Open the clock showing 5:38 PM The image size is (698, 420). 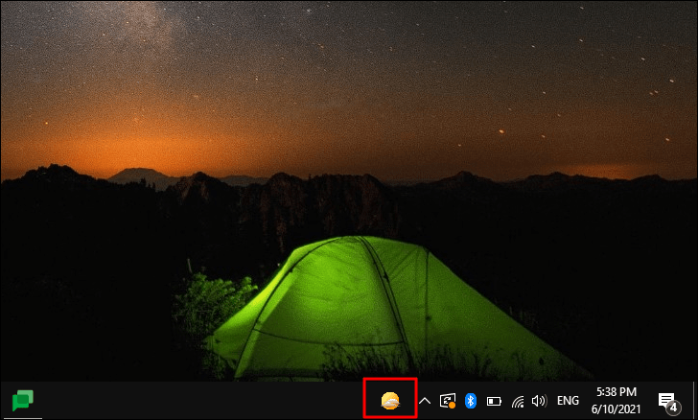pyautogui.click(x=617, y=401)
